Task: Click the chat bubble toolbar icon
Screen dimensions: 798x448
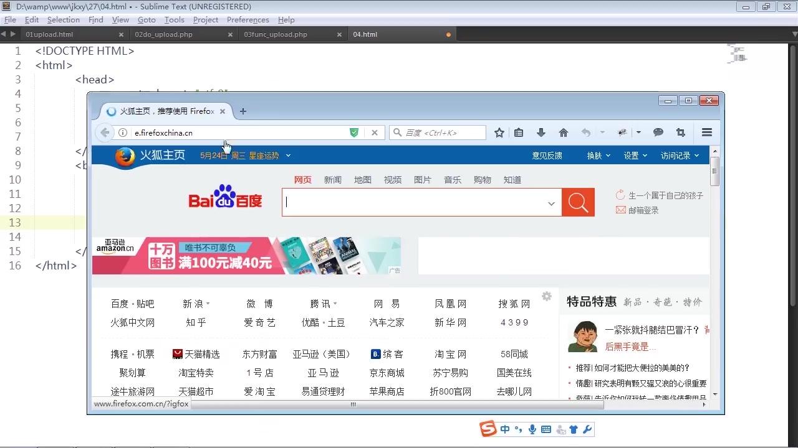Action: click(658, 133)
